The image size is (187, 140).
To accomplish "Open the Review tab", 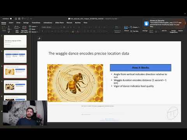I will 78,23.
